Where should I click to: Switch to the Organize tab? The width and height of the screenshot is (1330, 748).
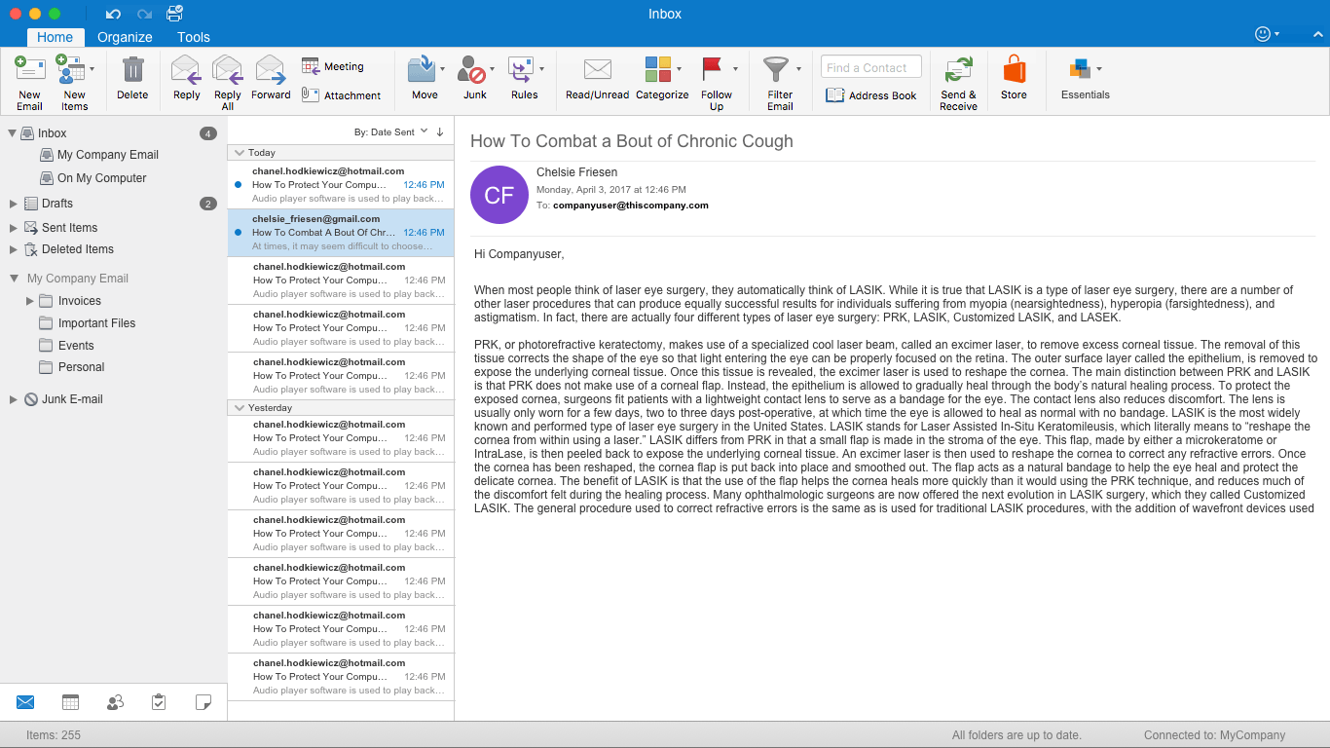[125, 37]
